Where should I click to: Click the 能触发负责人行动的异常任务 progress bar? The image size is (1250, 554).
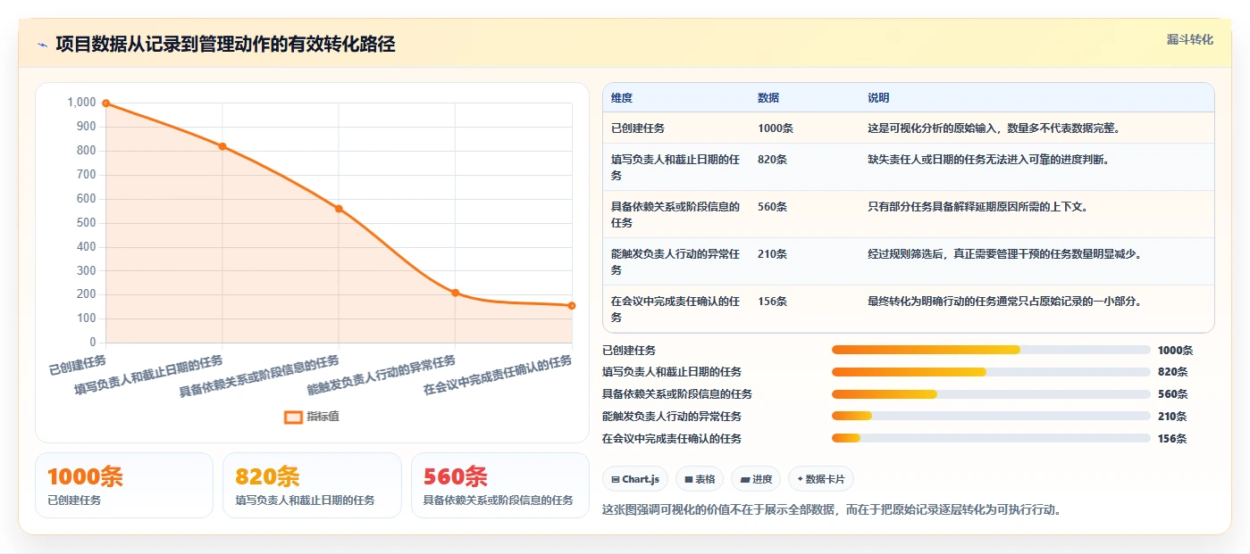point(991,416)
